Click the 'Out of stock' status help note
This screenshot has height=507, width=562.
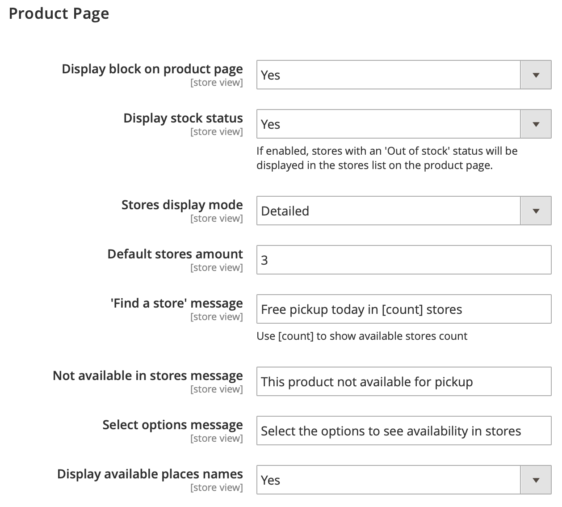pyautogui.click(x=387, y=158)
